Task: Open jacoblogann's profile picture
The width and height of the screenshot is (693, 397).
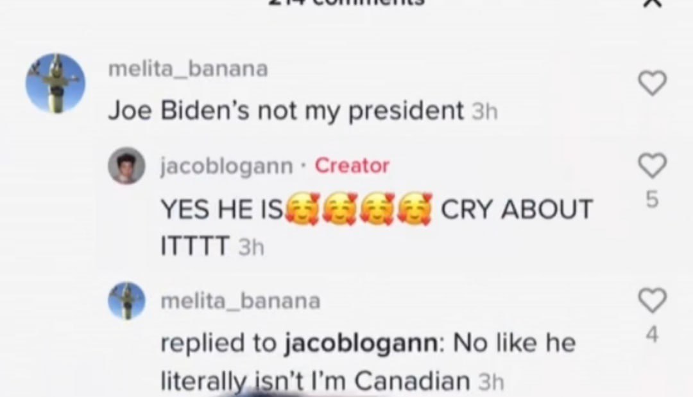Action: click(x=127, y=166)
